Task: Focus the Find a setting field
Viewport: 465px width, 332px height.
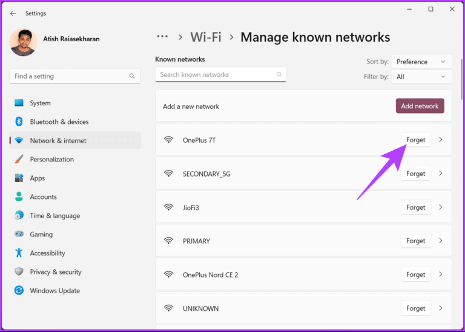Action: pos(75,76)
